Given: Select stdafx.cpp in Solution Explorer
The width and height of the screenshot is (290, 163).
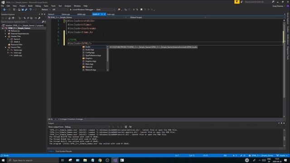Looking at the screenshot, I should coord(18,55).
